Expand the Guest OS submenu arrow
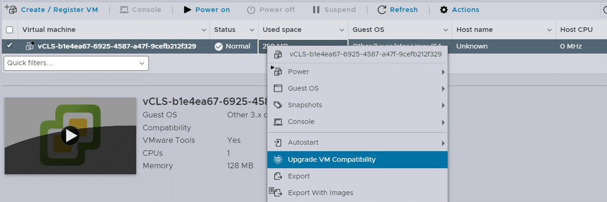Viewport: 607px width, 202px height. pos(443,89)
